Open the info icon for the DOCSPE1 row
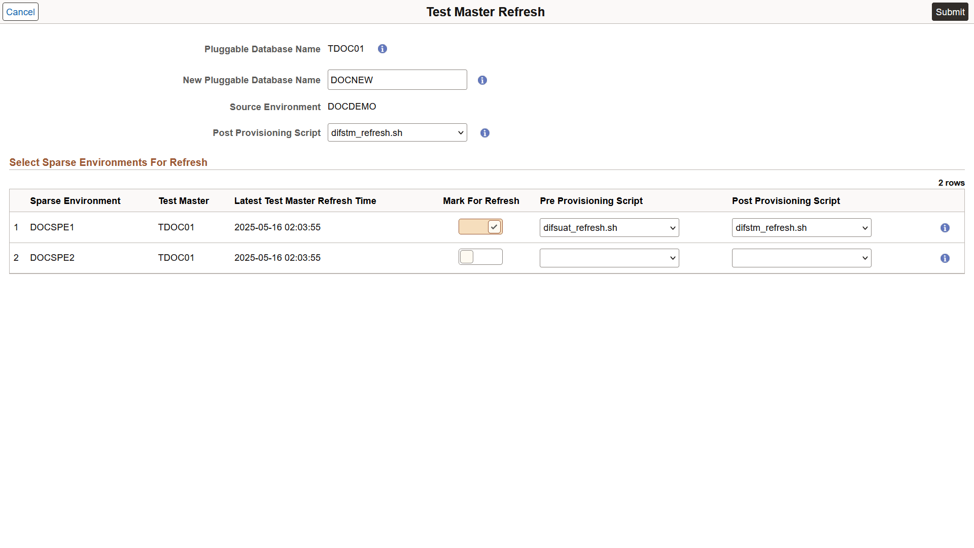Viewport: 974px width, 548px height. [945, 228]
